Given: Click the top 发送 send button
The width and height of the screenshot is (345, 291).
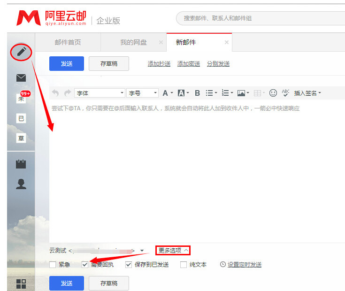Looking at the screenshot, I should tap(67, 63).
